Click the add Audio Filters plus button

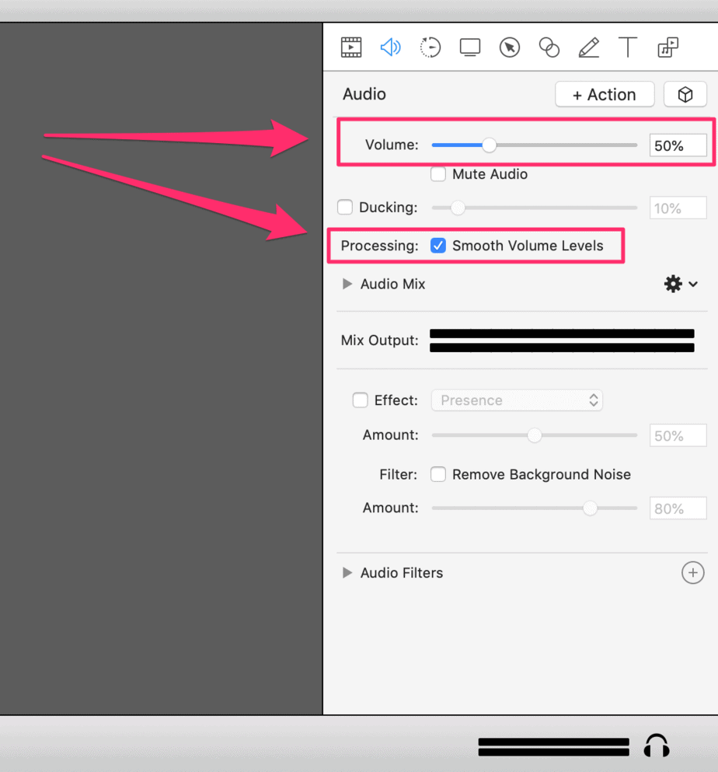(x=692, y=572)
